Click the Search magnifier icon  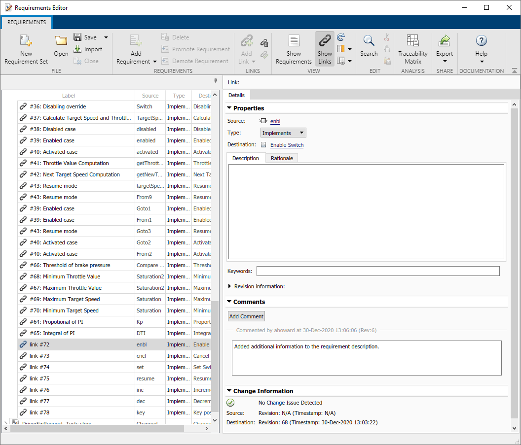tap(369, 41)
